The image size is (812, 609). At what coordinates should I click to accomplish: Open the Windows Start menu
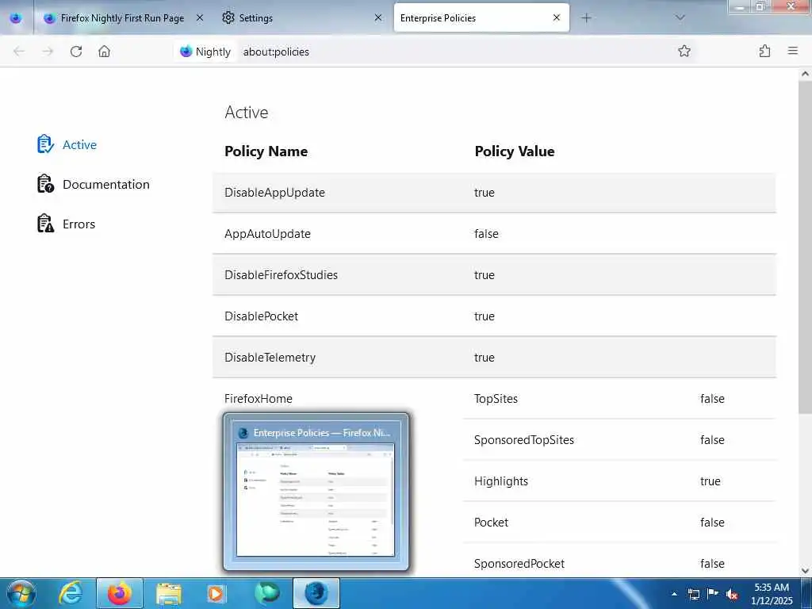coord(21,593)
